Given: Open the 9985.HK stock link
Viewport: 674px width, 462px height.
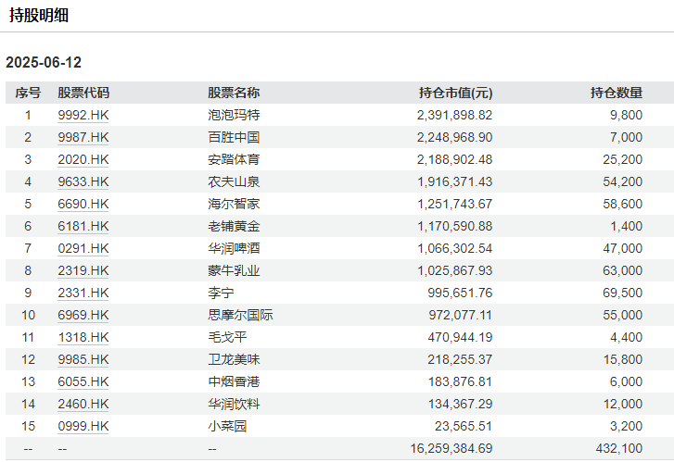Looking at the screenshot, I should pyautogui.click(x=83, y=359).
